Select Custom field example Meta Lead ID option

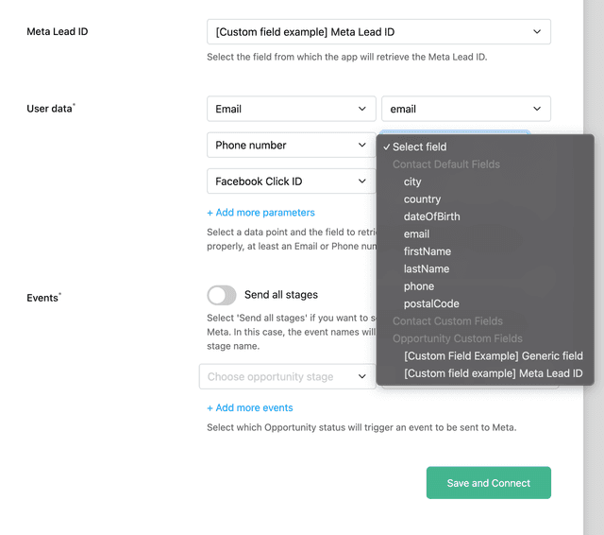point(493,374)
